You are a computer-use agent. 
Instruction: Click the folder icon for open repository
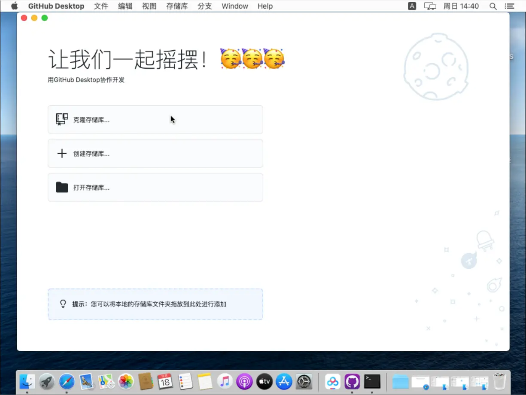[62, 187]
